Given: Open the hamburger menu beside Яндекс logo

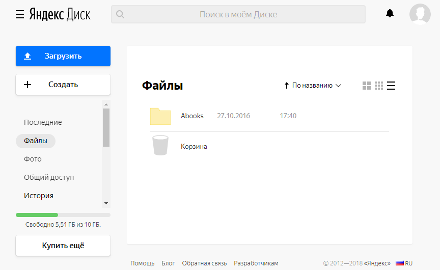Looking at the screenshot, I should tap(20, 14).
